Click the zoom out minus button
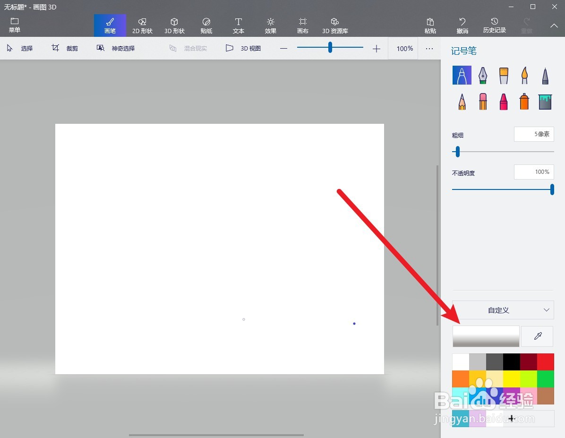 [x=283, y=48]
